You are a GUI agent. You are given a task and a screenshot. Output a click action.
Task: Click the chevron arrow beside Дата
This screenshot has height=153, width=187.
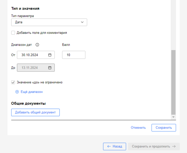tap(82, 22)
